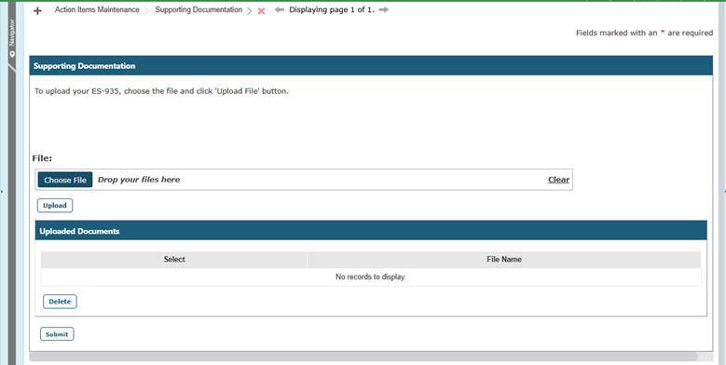Click the Uploaded Documents panel header
This screenshot has width=726, height=365.
point(371,231)
